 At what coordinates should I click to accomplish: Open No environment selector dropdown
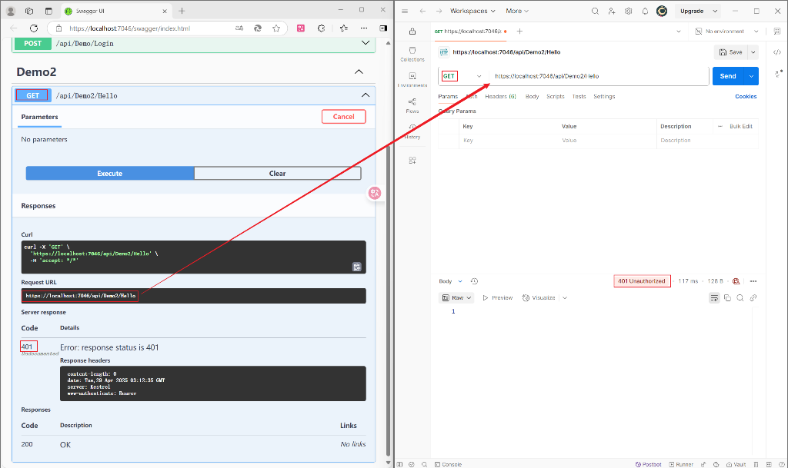click(x=726, y=31)
